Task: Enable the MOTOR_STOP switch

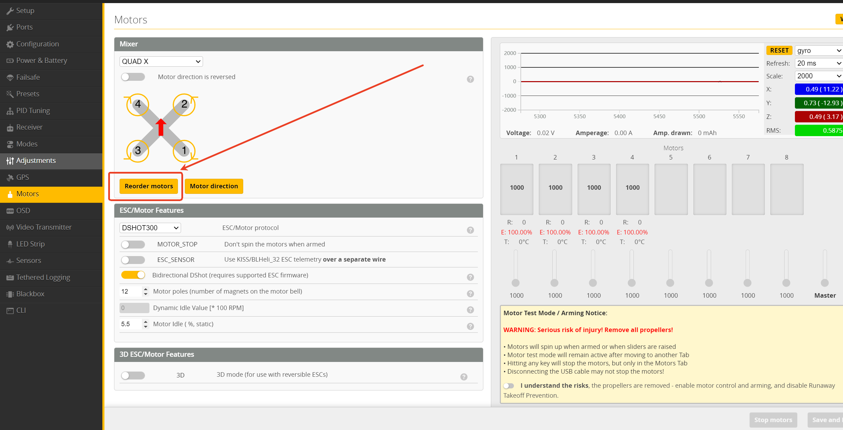Action: (x=133, y=244)
